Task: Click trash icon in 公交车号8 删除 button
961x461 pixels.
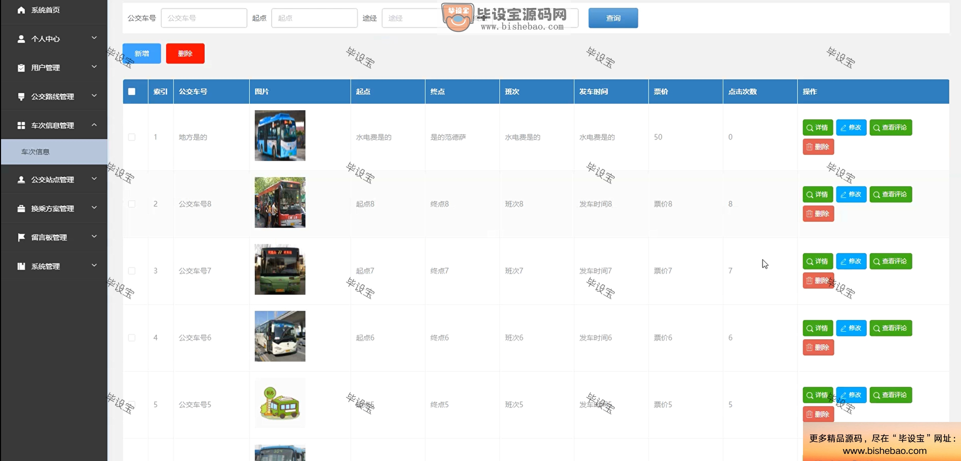Action: 809,213
